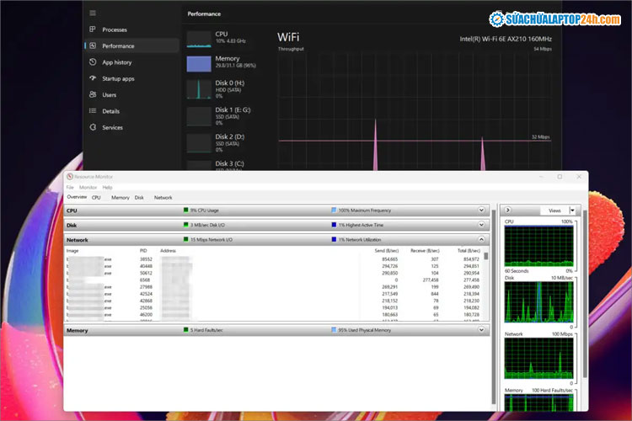
Task: Open Processes page via its sidebar icon
Action: click(x=93, y=29)
